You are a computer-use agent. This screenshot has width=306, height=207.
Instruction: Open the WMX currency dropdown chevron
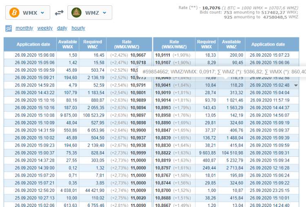pos(42,13)
